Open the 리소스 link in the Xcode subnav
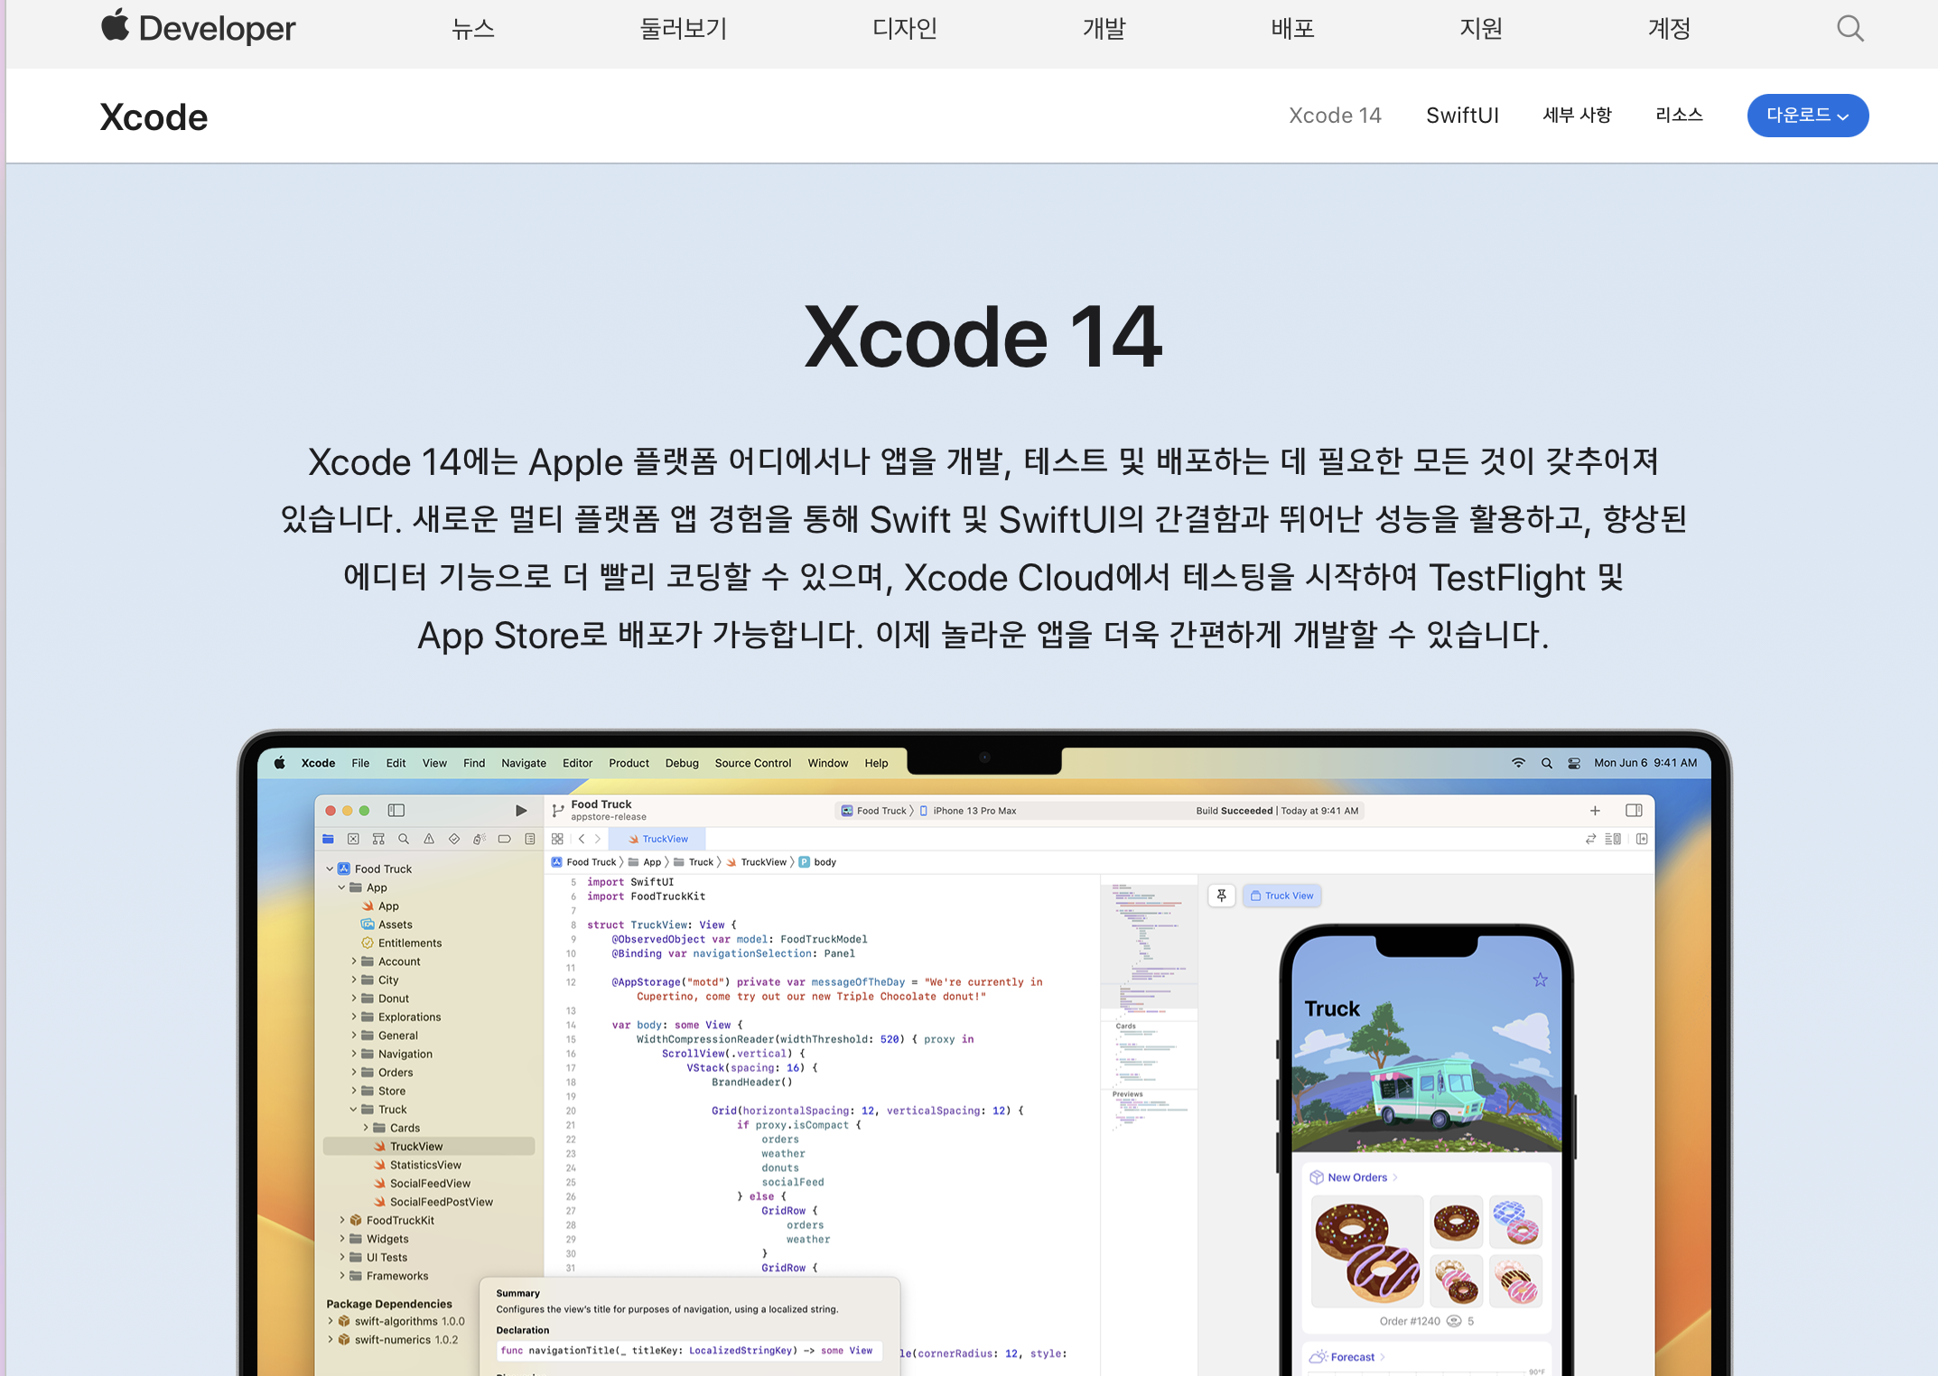Image resolution: width=1938 pixels, height=1376 pixels. tap(1679, 116)
